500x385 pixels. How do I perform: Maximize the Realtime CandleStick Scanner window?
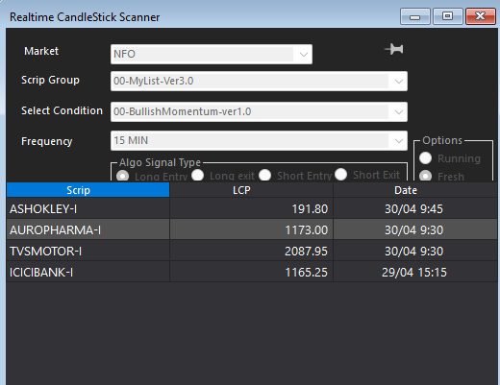coord(448,16)
